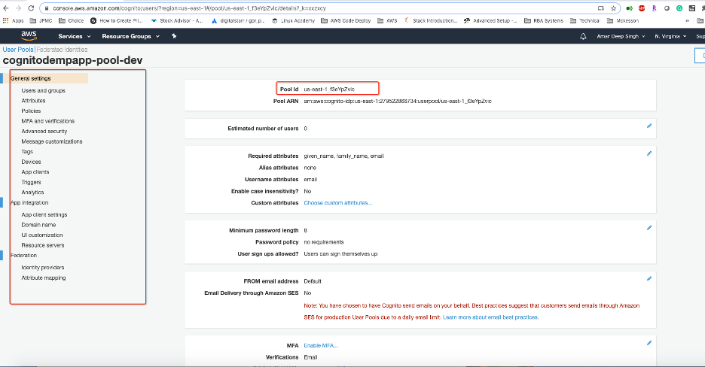Go to Domain name settings

(x=38, y=225)
